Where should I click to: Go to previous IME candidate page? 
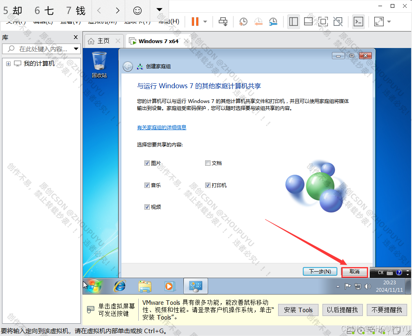99,11
